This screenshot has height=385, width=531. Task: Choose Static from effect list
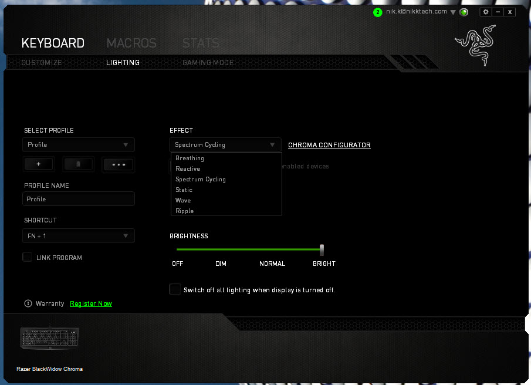[x=226, y=190]
